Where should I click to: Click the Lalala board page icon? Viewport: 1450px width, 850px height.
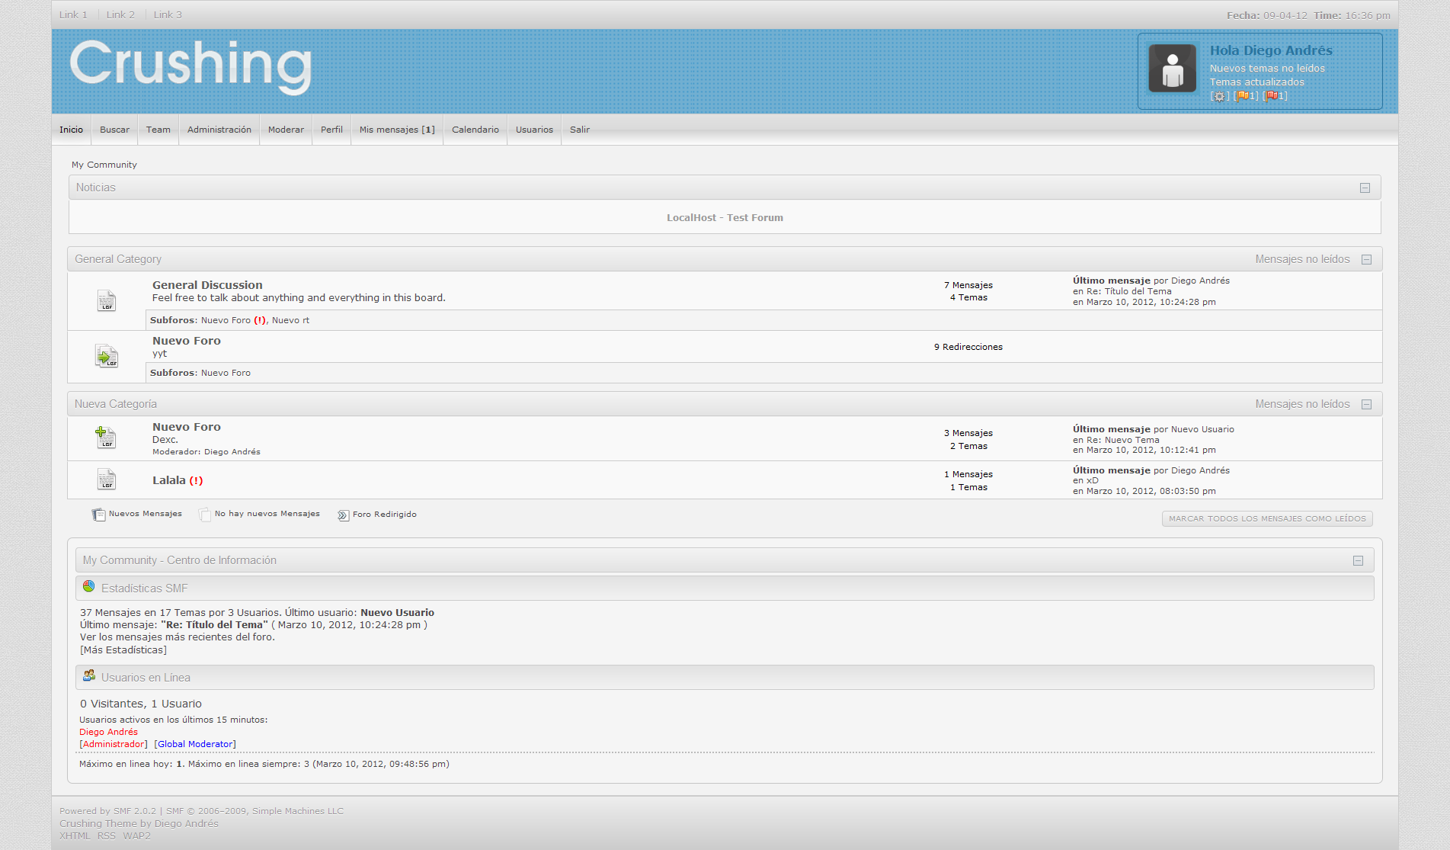pos(107,480)
